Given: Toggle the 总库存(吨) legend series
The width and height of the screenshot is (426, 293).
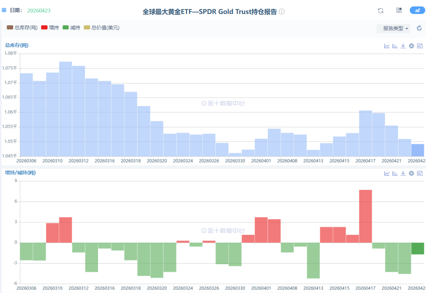Looking at the screenshot, I should (x=22, y=28).
